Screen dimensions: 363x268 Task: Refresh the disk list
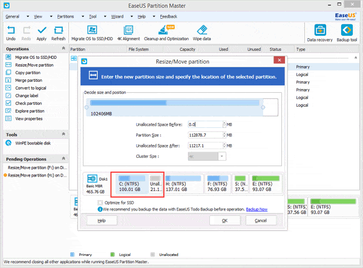pyautogui.click(x=58, y=30)
